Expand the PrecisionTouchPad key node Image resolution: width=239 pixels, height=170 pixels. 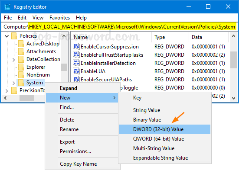coord(7,91)
